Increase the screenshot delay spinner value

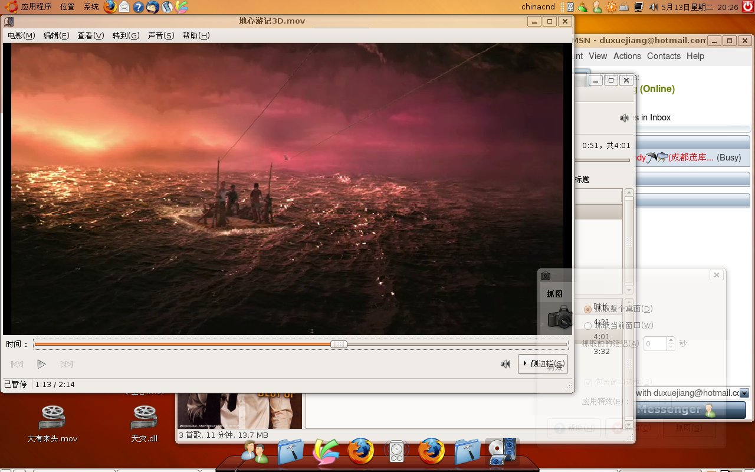coord(671,340)
